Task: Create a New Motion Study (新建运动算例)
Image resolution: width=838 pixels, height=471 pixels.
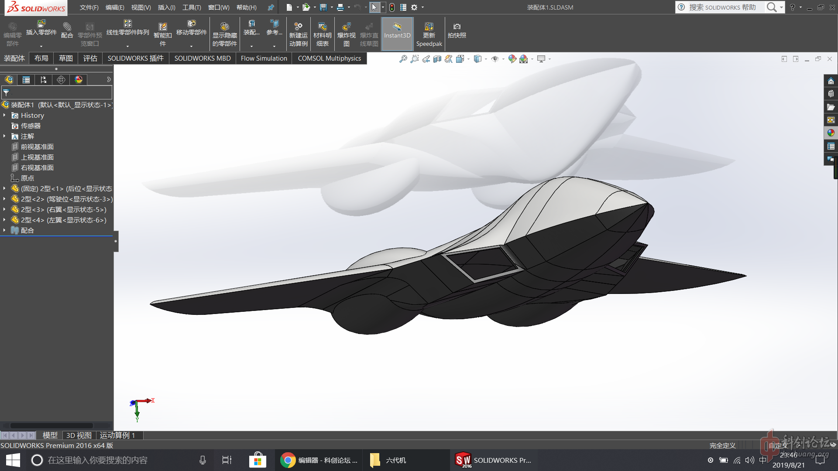Action: [x=298, y=34]
